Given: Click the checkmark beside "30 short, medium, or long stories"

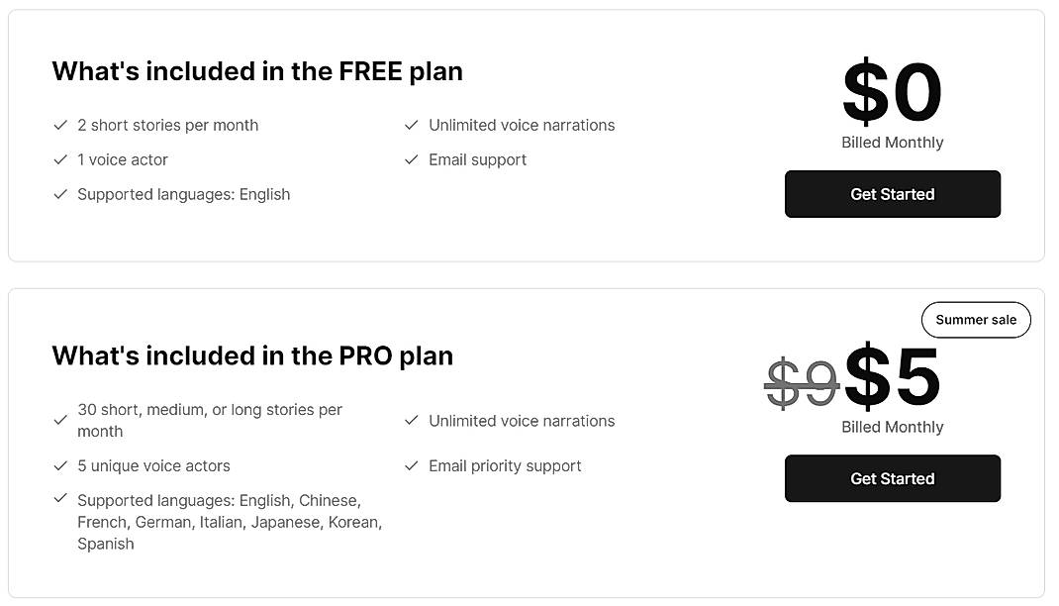Looking at the screenshot, I should (x=60, y=420).
